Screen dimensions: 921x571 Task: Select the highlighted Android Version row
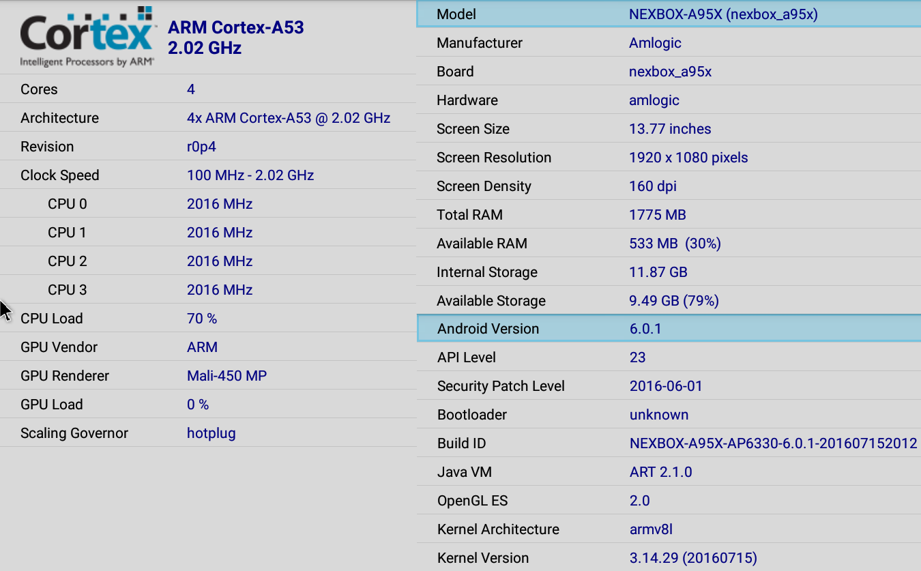click(x=669, y=329)
